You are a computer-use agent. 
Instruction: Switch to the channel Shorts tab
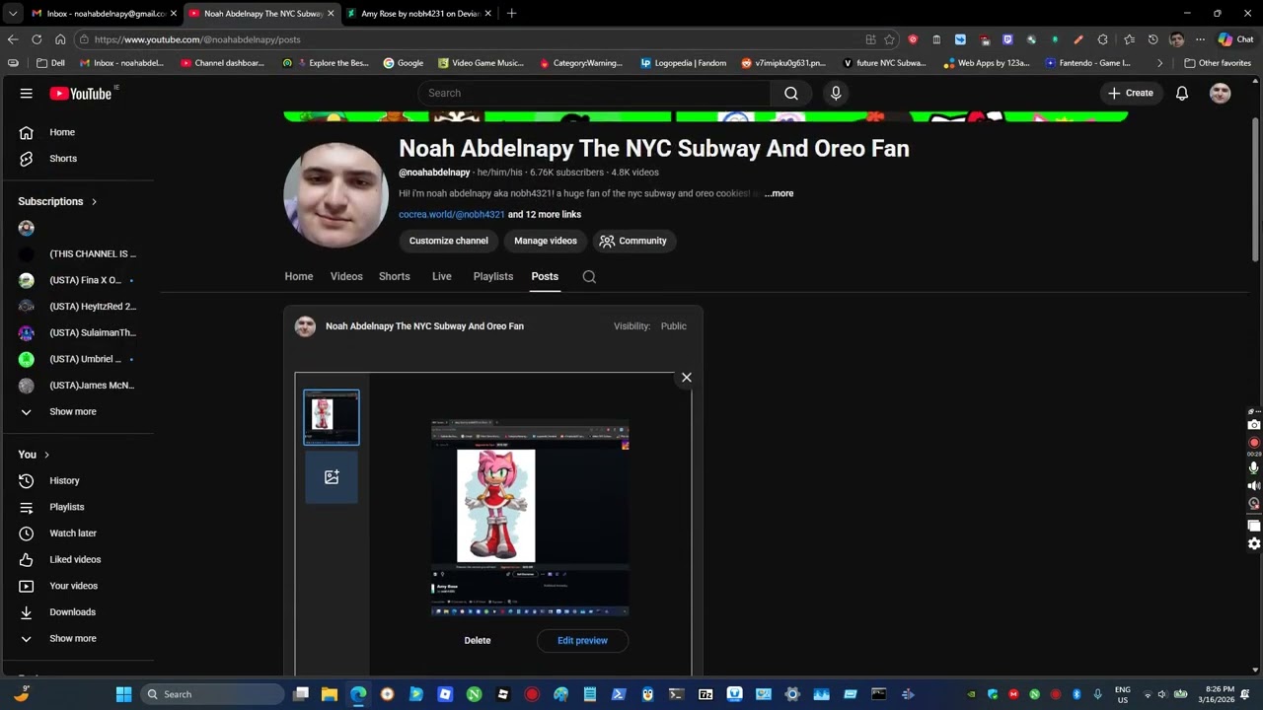[x=395, y=277]
